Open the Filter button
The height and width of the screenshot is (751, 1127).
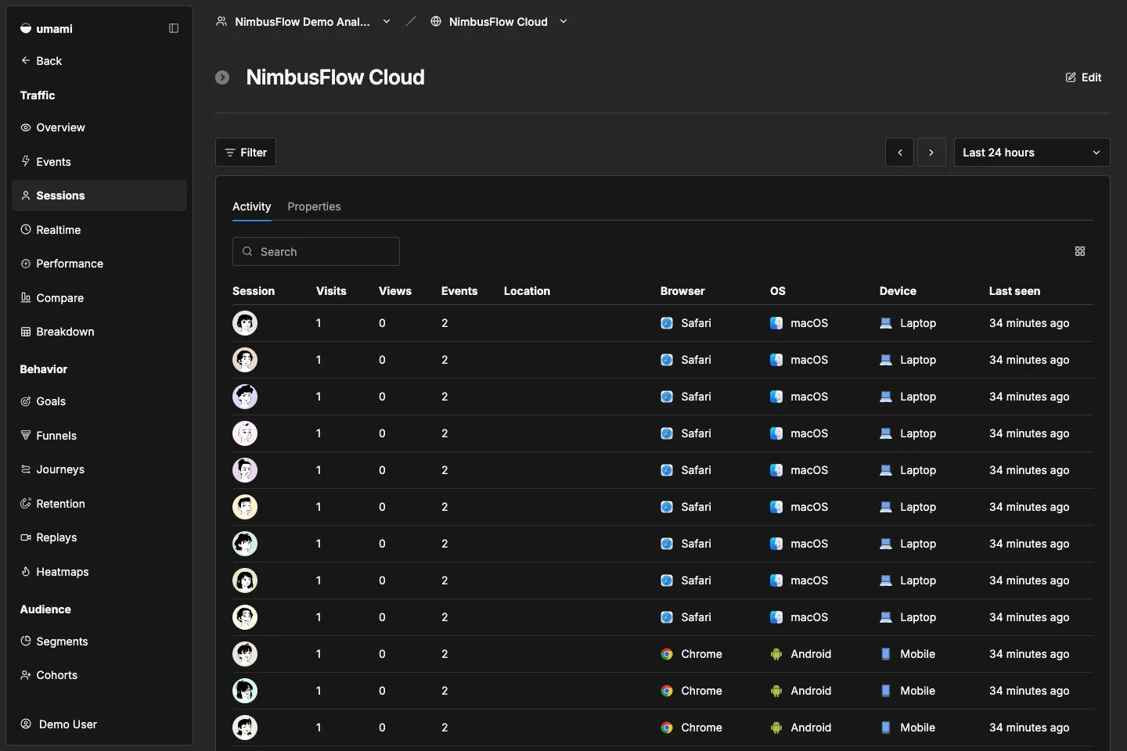246,153
